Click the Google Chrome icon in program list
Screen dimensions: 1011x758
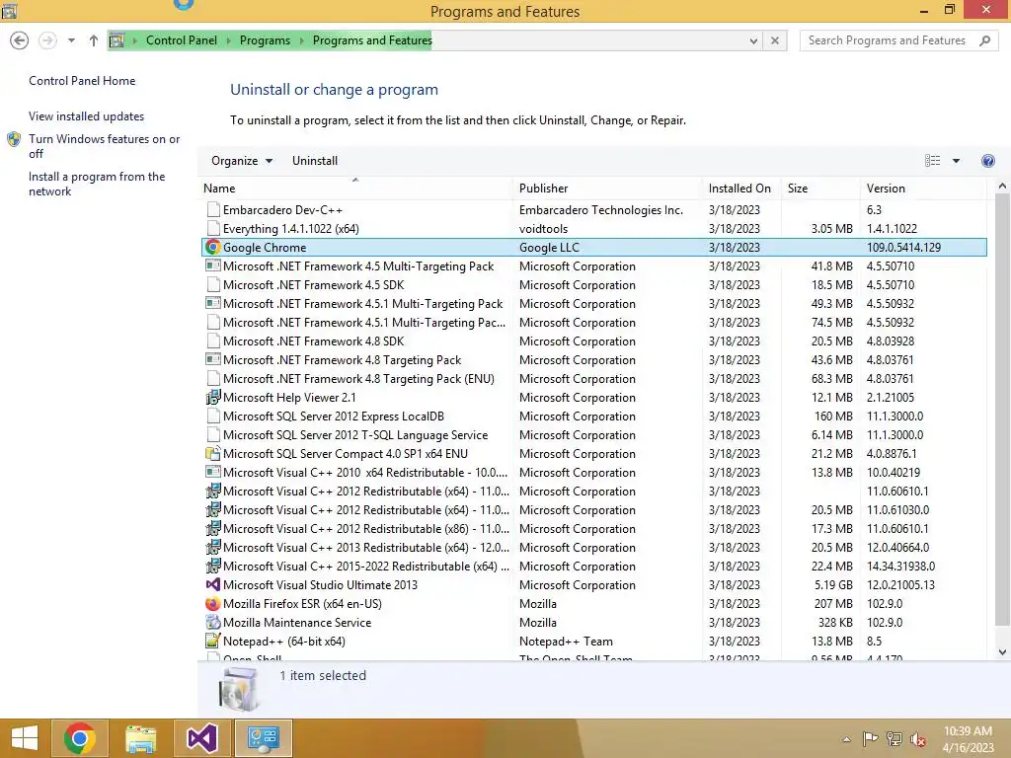point(213,248)
